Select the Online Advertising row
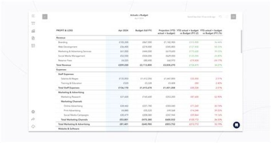Image resolution: width=271 pixels, height=143 pixels. 139,106
